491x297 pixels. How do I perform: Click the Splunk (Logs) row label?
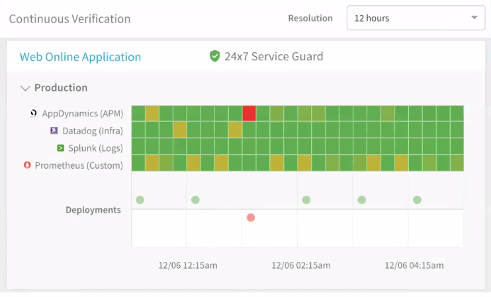click(95, 148)
